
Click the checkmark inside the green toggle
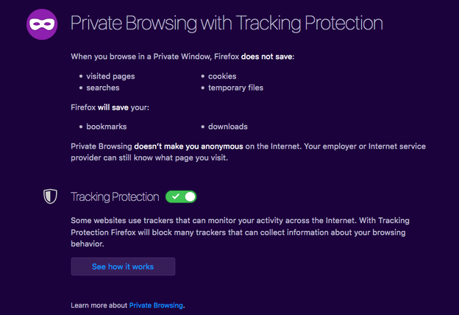175,197
